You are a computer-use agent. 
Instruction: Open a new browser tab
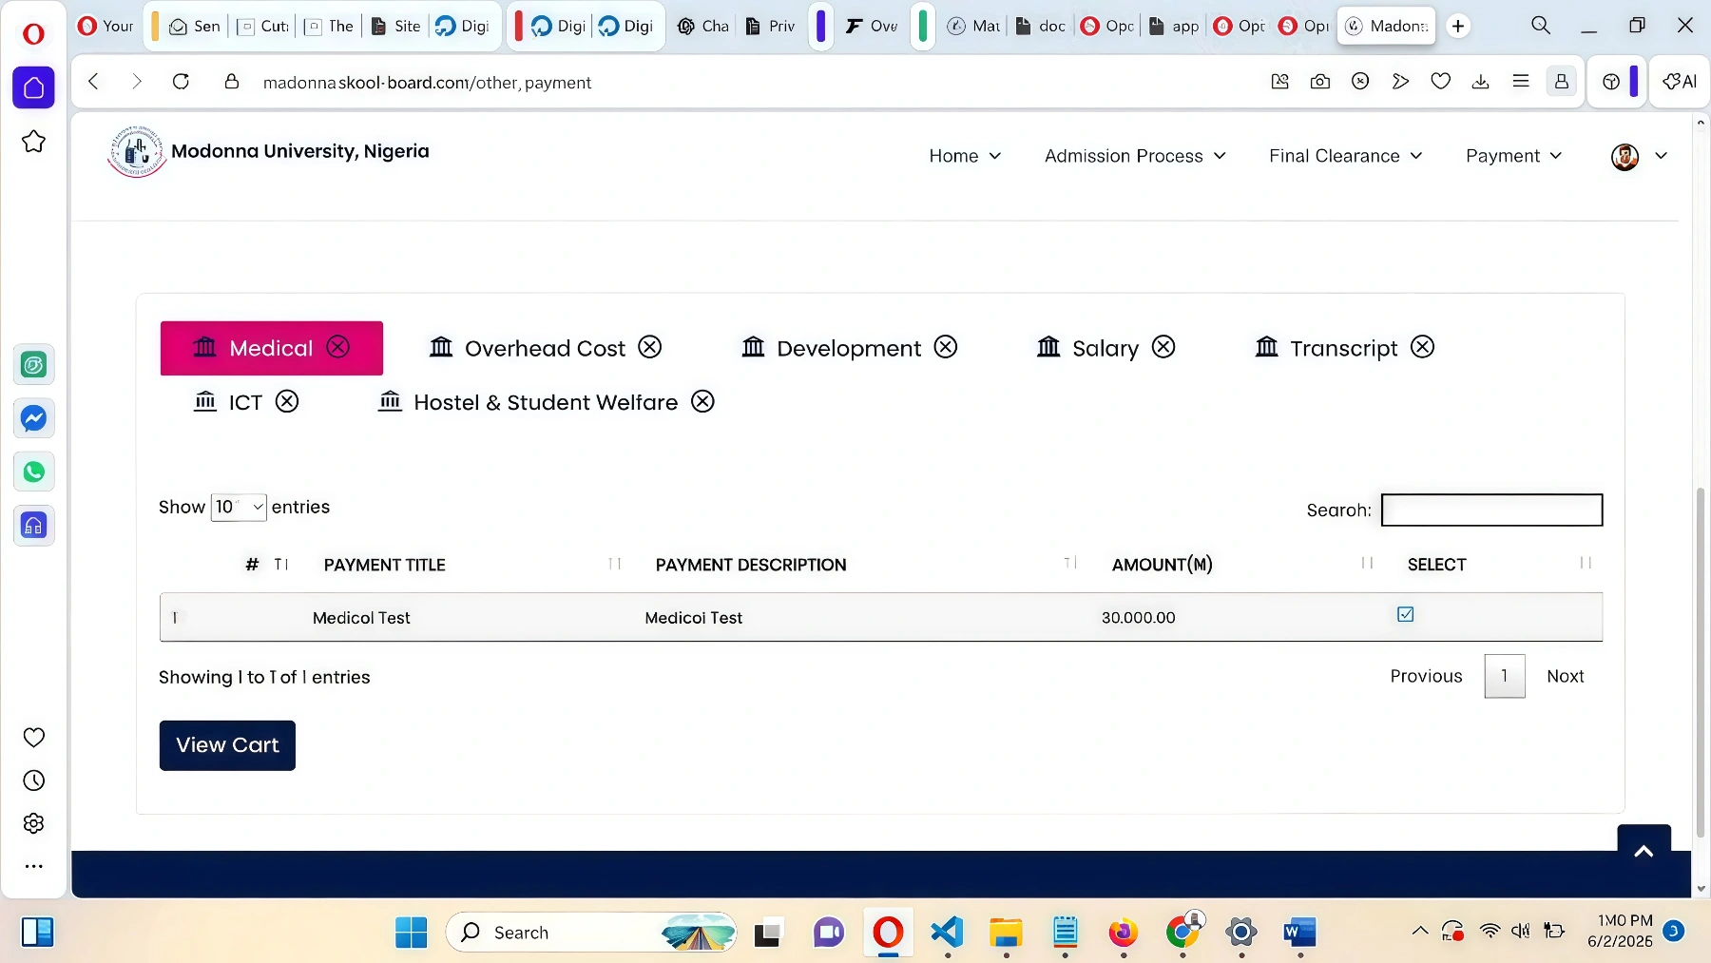click(x=1458, y=26)
